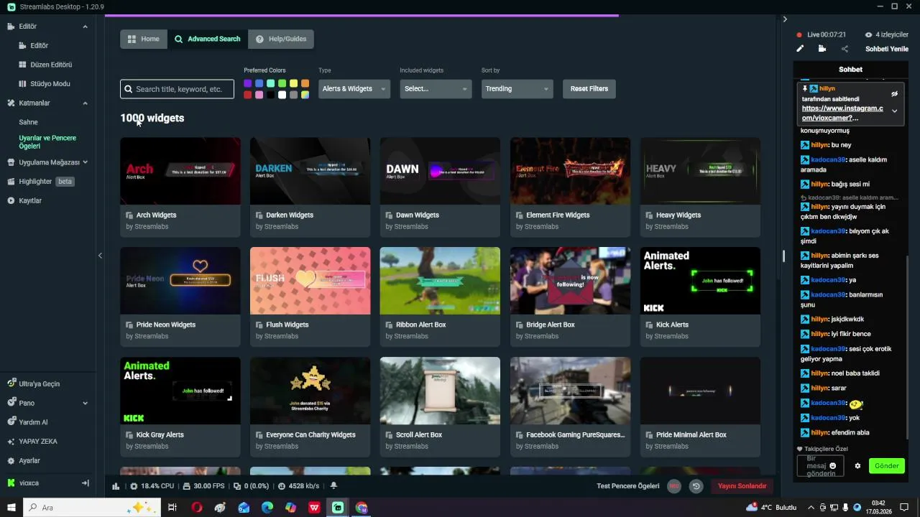Open performance stats bar chart icon
Viewport: 920px width, 517px height.
coord(116,486)
